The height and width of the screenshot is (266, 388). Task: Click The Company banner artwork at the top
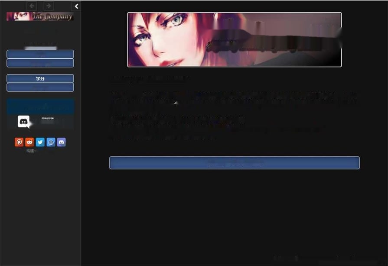[x=234, y=39]
